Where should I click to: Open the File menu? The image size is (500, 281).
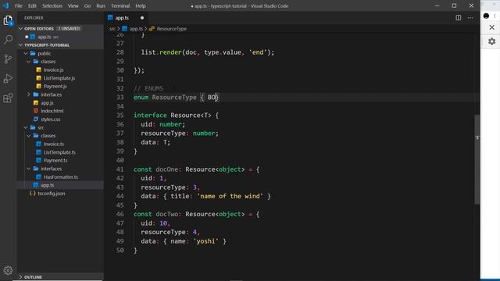[19, 5]
